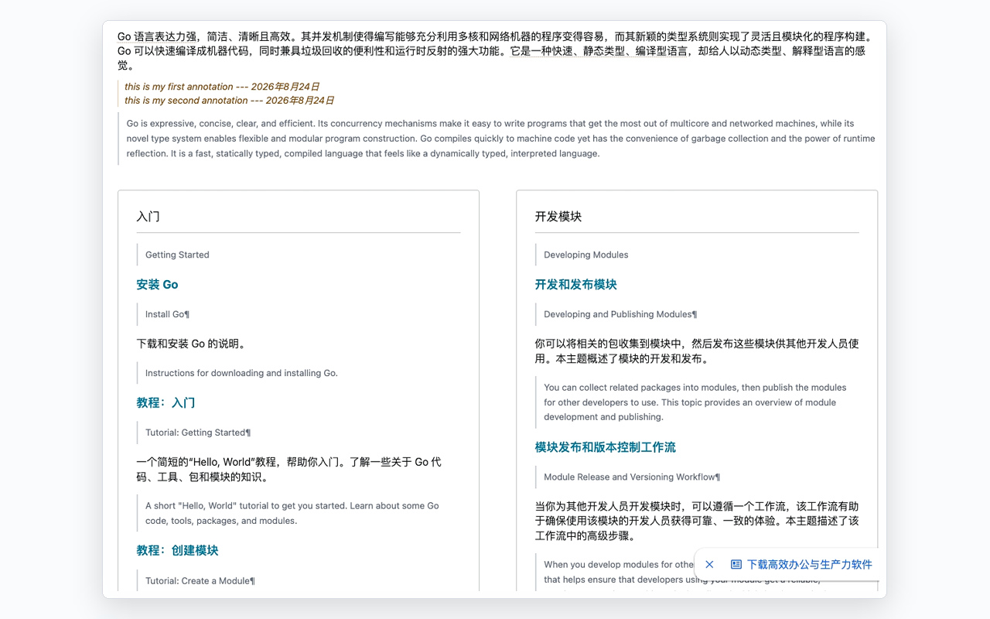The height and width of the screenshot is (619, 990).
Task: Click the Developing Modules original text
Action: [586, 255]
